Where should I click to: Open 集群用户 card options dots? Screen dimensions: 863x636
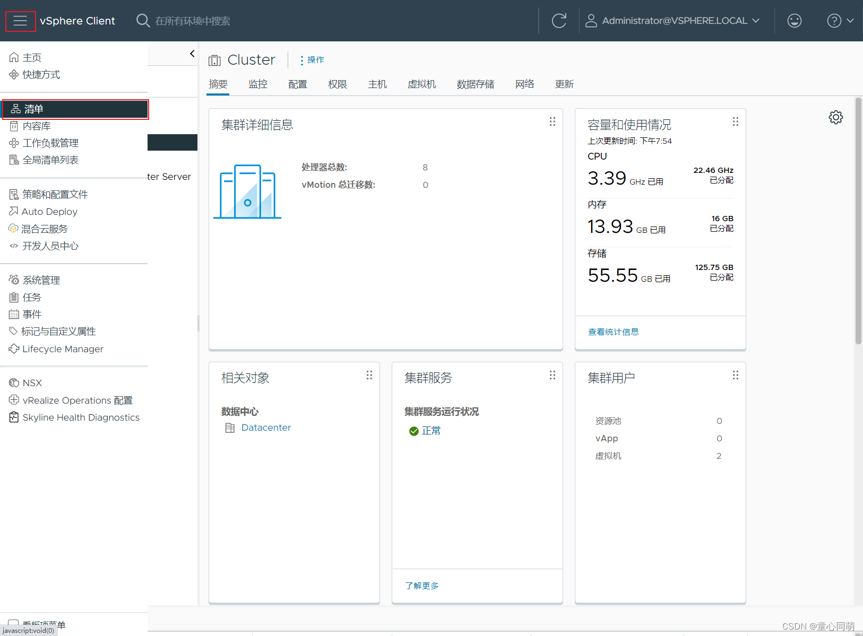[736, 375]
